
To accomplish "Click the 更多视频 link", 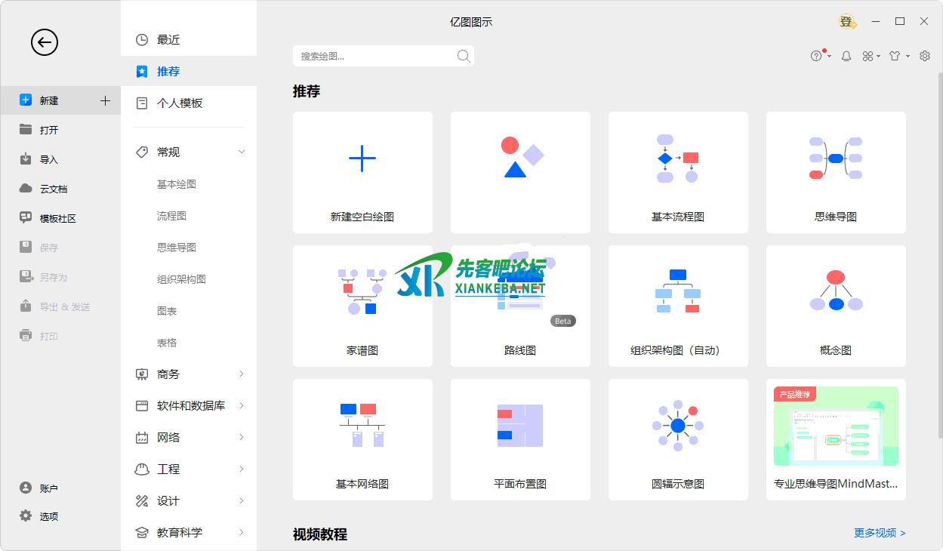I will click(x=880, y=533).
